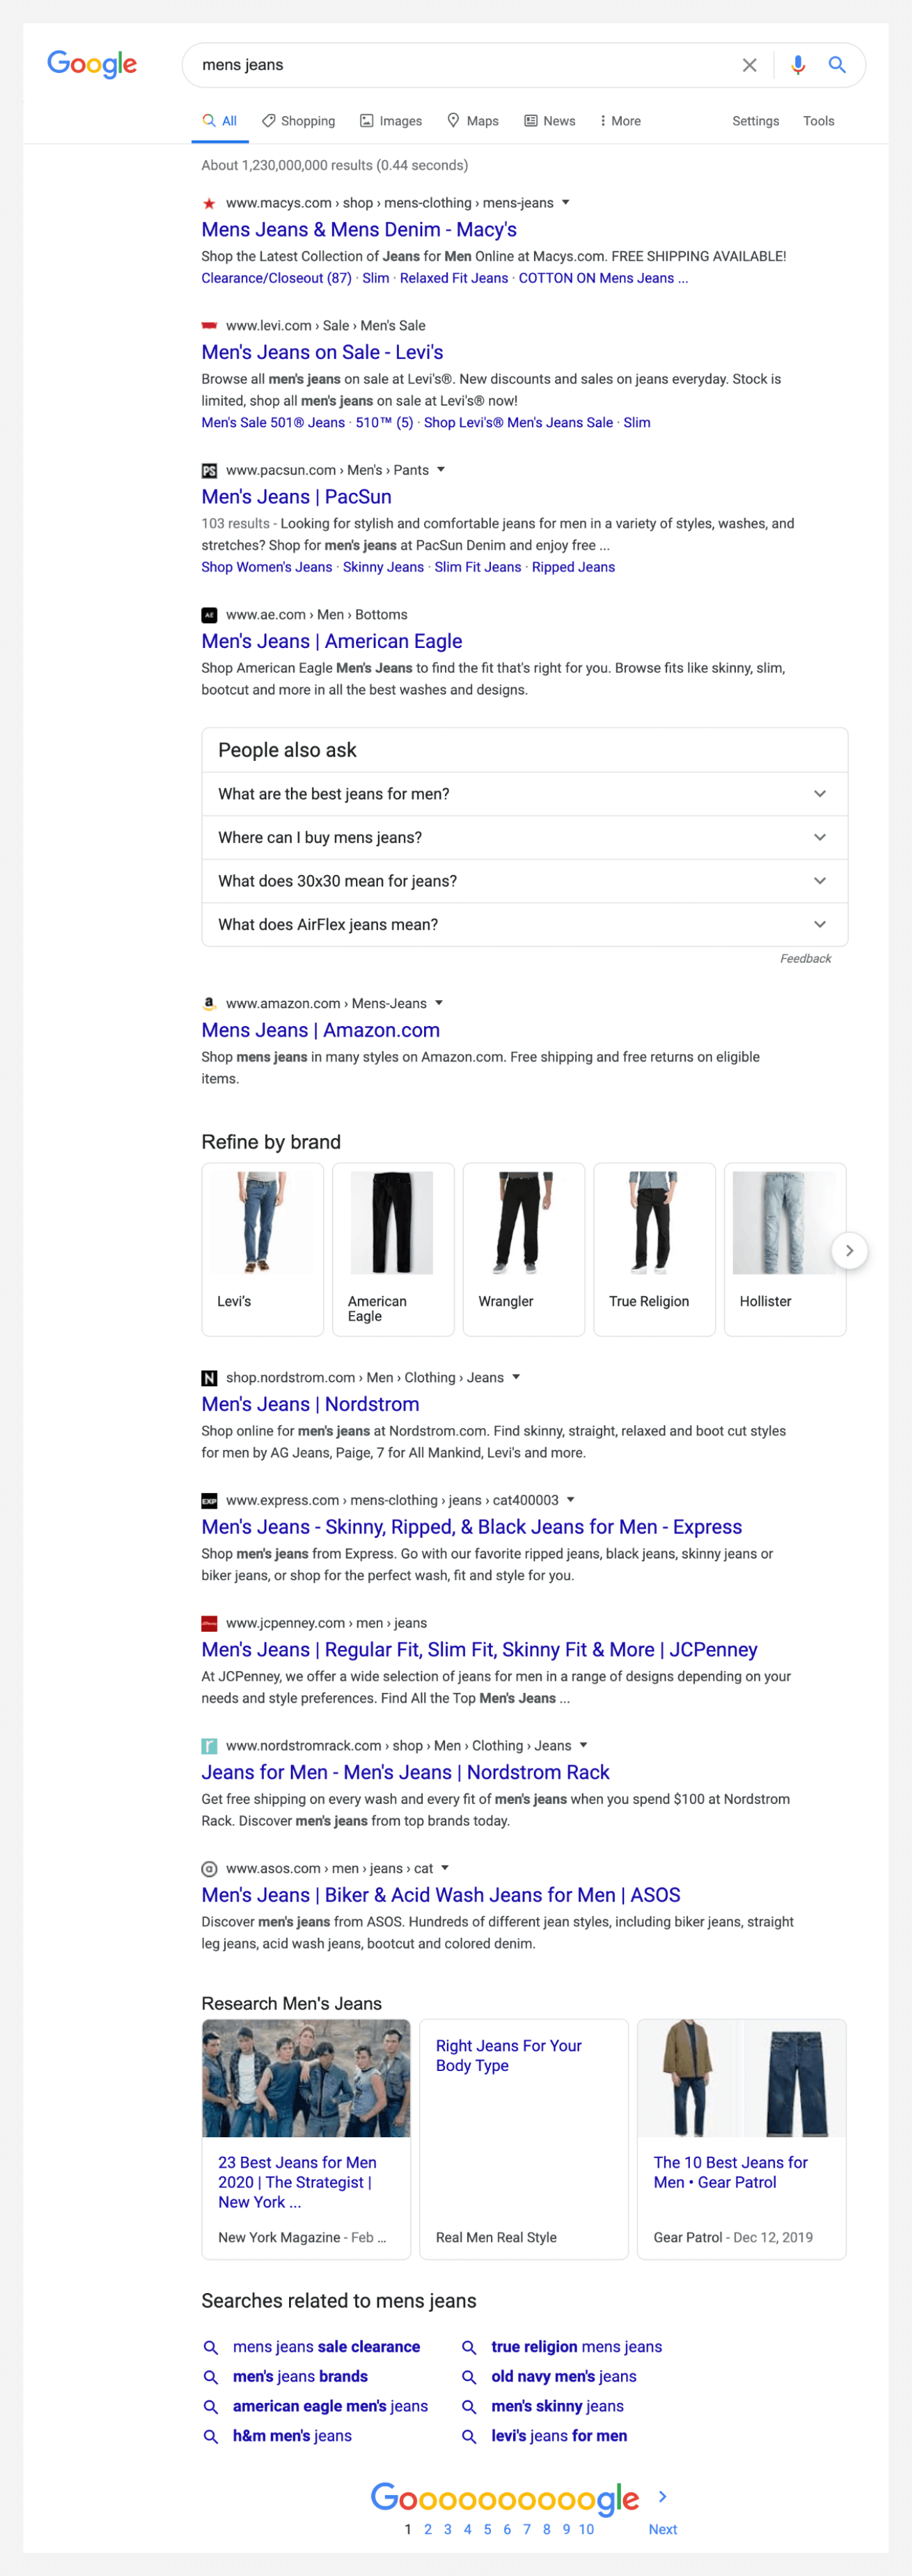The height and width of the screenshot is (2576, 912).
Task: Search related: men's jeans brands
Action: click(300, 2376)
